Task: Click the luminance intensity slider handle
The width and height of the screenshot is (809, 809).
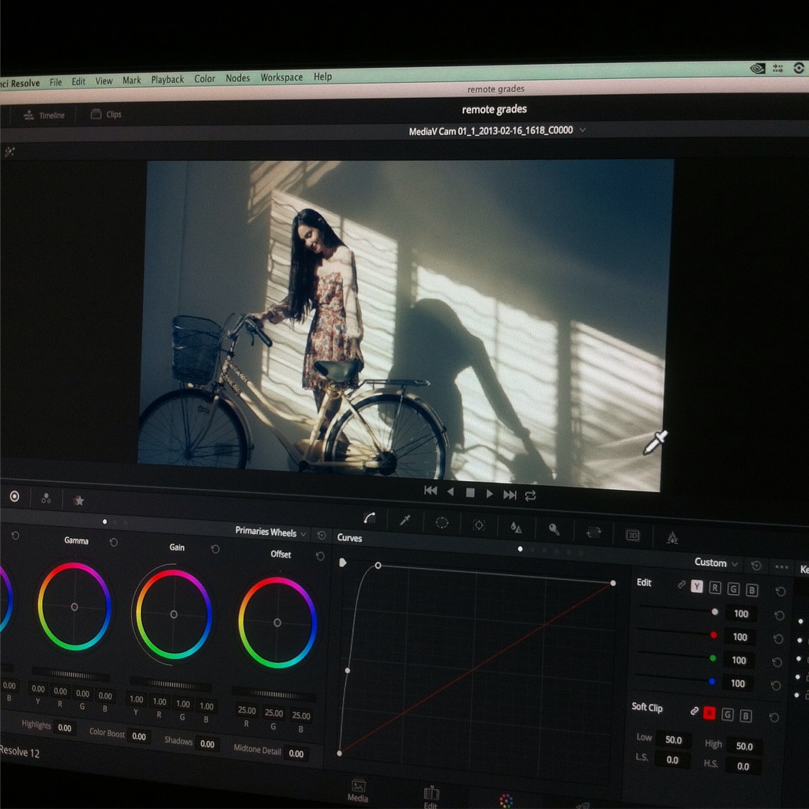Action: click(714, 612)
